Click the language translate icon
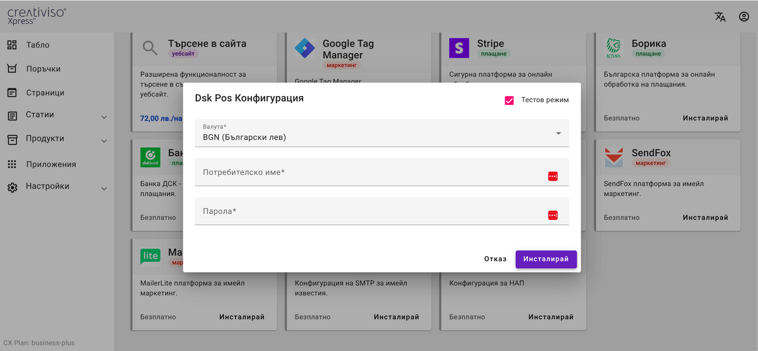 [720, 17]
